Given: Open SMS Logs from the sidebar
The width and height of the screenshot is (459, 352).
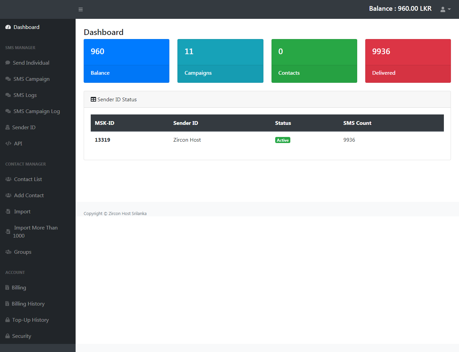Looking at the screenshot, I should click(25, 95).
